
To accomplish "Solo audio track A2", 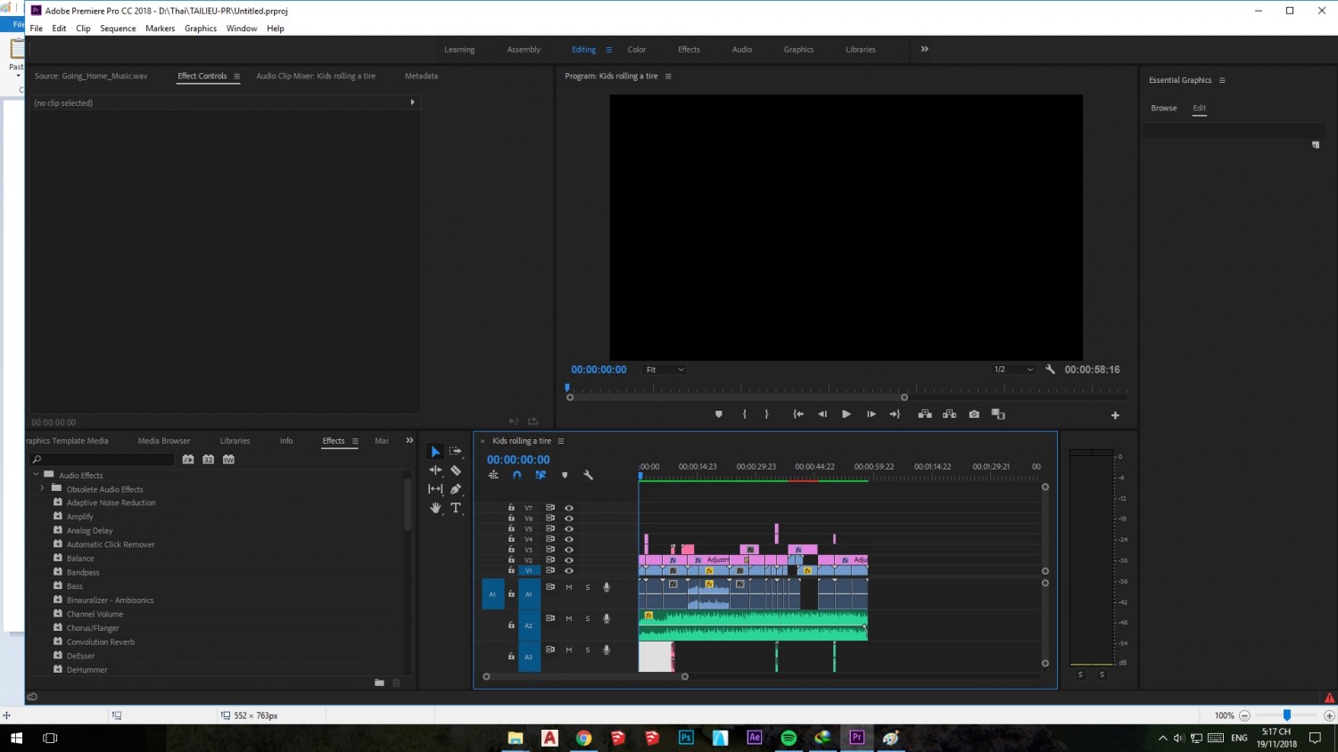I will click(588, 618).
